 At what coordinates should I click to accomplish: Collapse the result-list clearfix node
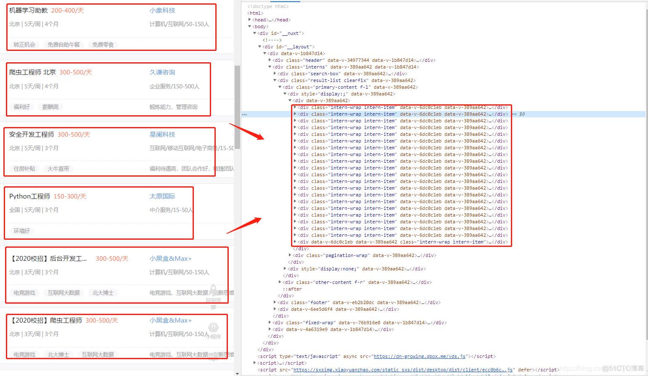coord(275,80)
